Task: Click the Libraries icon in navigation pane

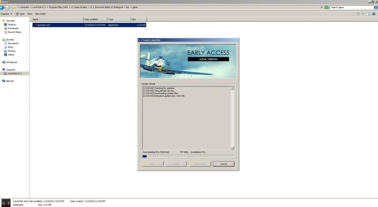Action: click(x=3, y=39)
